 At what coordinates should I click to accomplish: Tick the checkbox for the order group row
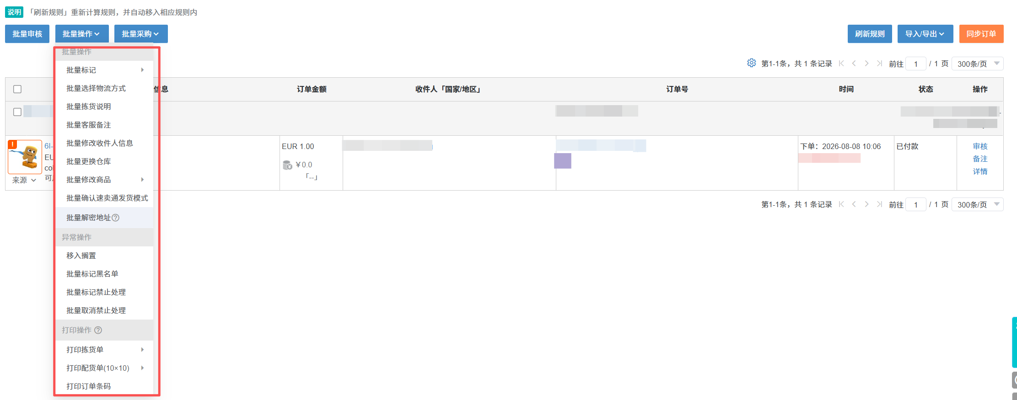(17, 112)
